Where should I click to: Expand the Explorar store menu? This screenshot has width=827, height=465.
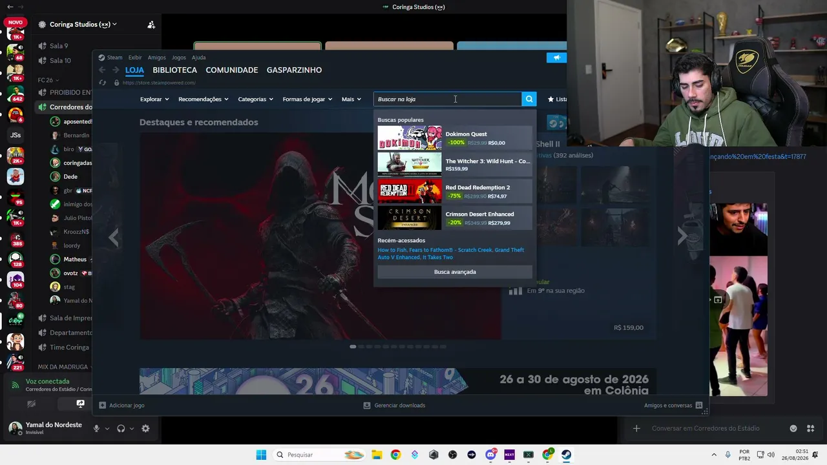point(154,99)
